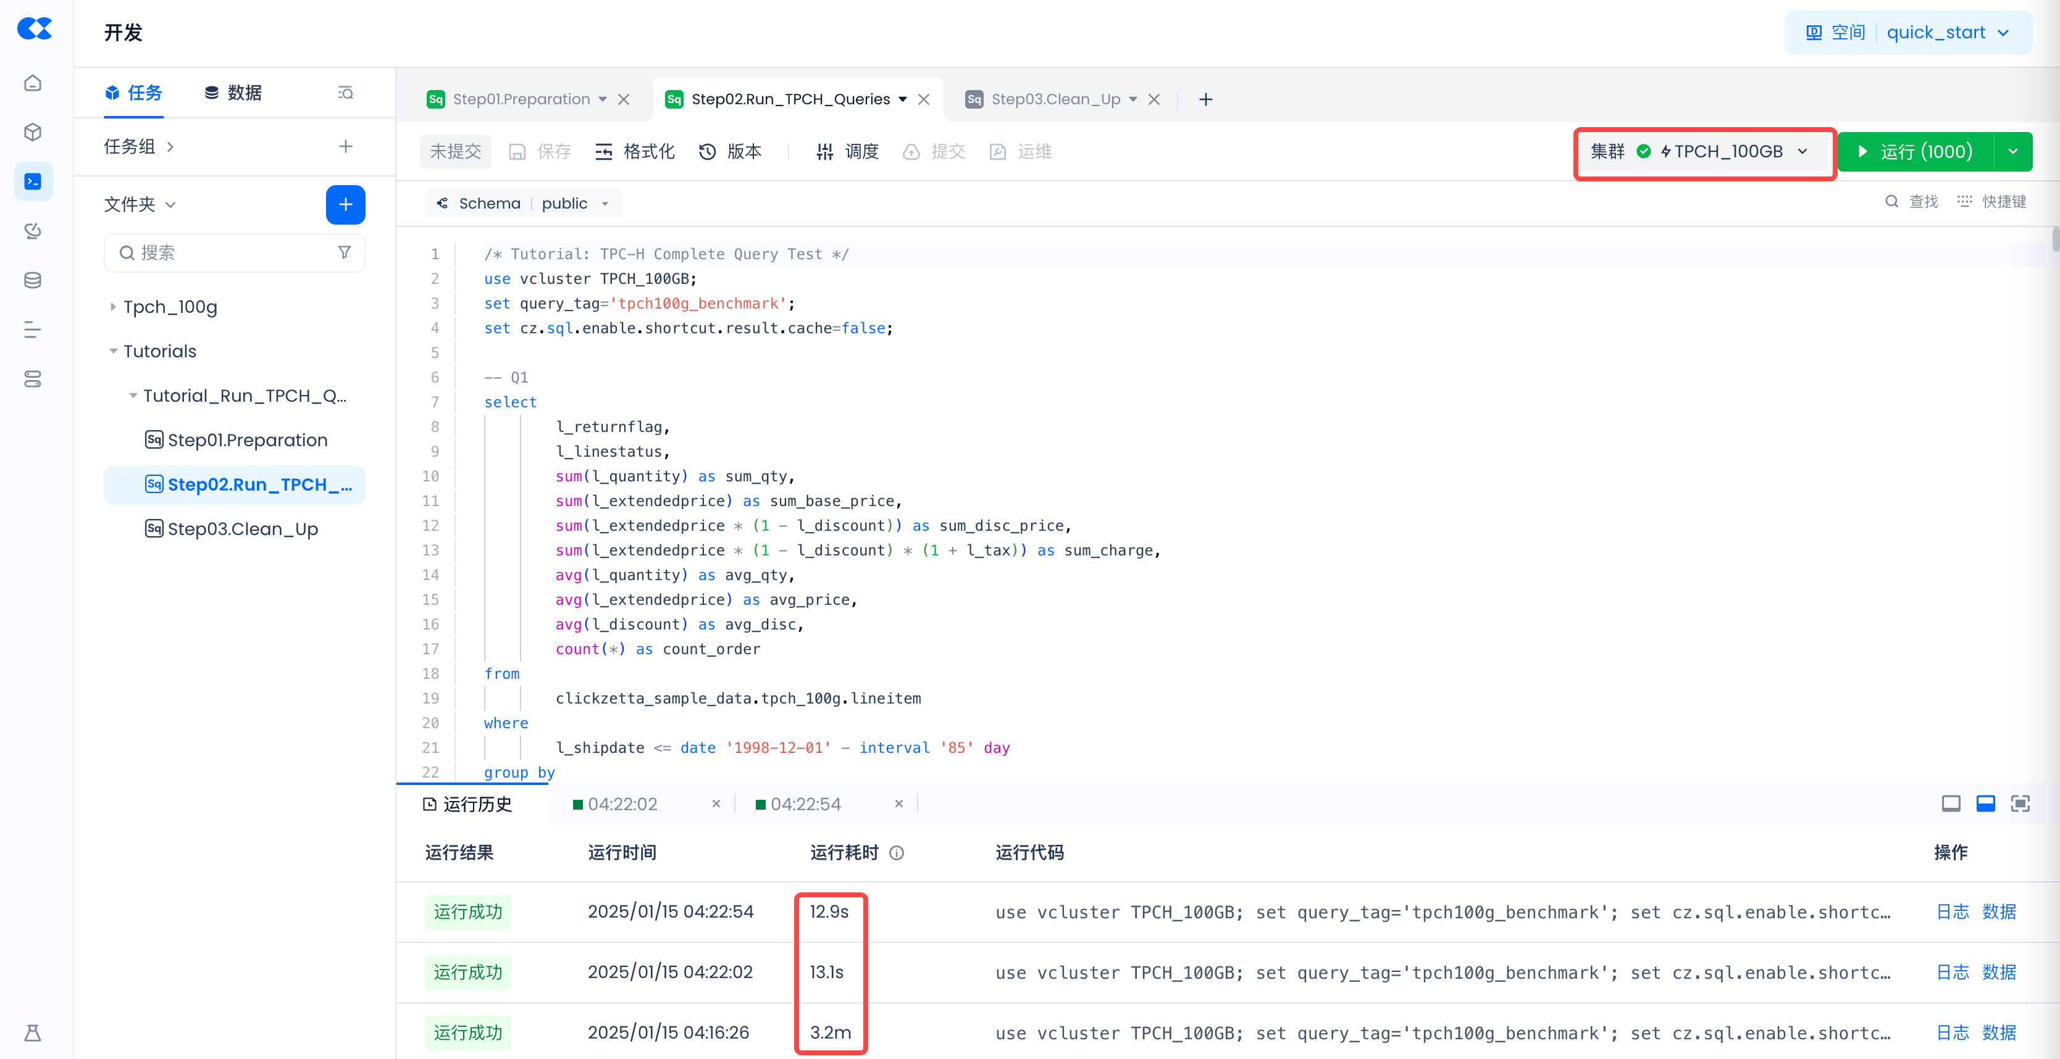This screenshot has width=2060, height=1059.
Task: Add a new editor tab with plus
Action: [1206, 99]
